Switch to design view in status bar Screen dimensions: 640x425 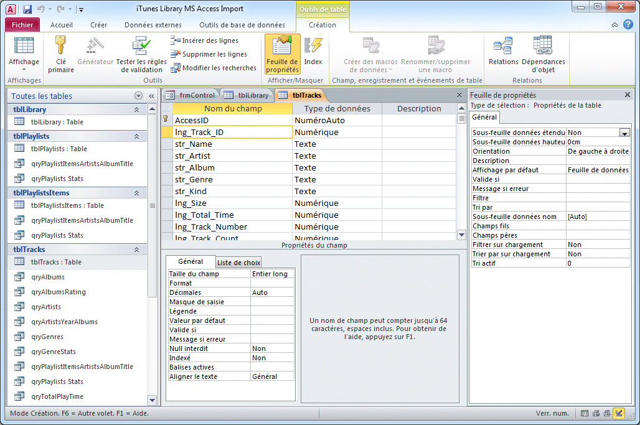[x=618, y=413]
